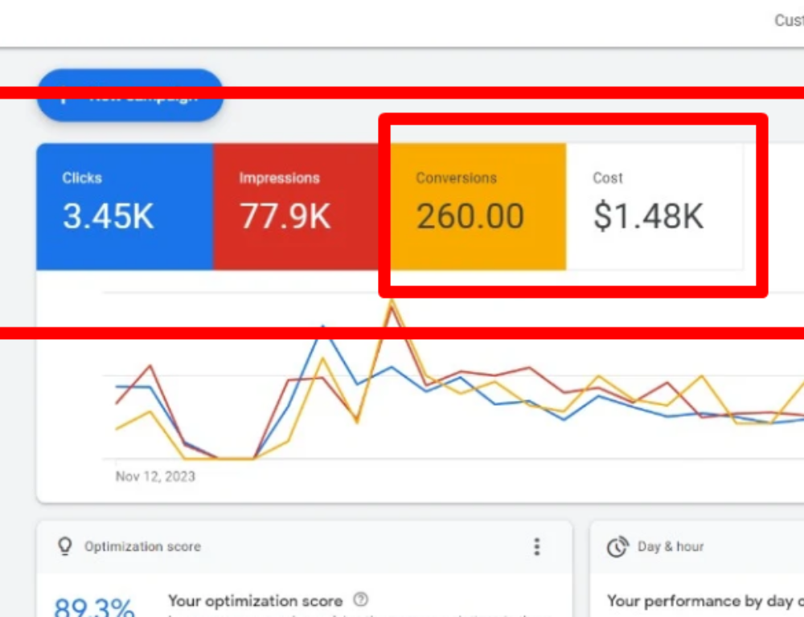This screenshot has height=617, width=804.
Task: Click the clock icon beside Day & hour
Action: [x=617, y=547]
